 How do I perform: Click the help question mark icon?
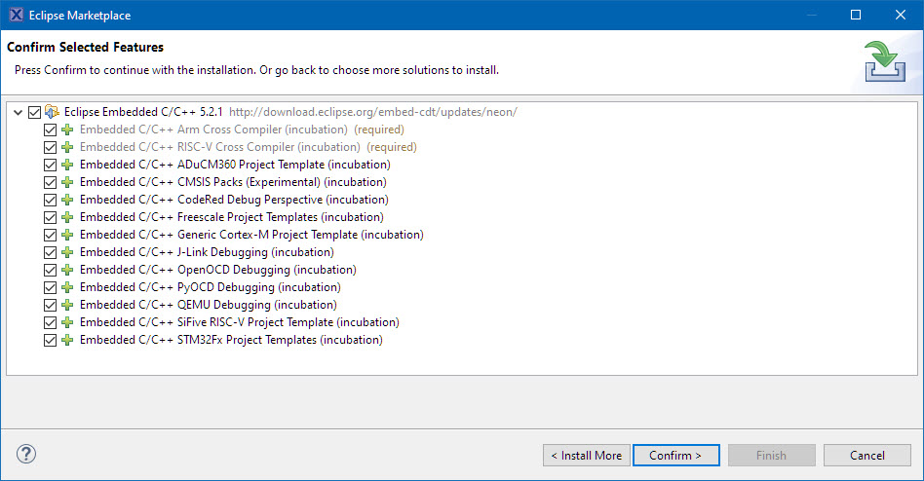(x=26, y=454)
